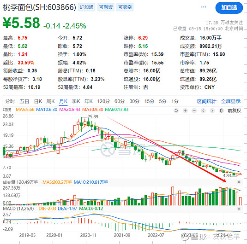The image size is (247, 244).
Task: Click the MA5:5.66 moving average label
Action: pyautogui.click(x=25, y=110)
